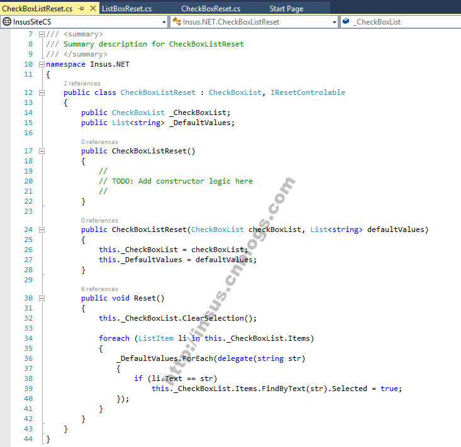Pin the CheckBoxListReset.cs tab
Viewport: 461px width, 447px height.
click(x=81, y=9)
